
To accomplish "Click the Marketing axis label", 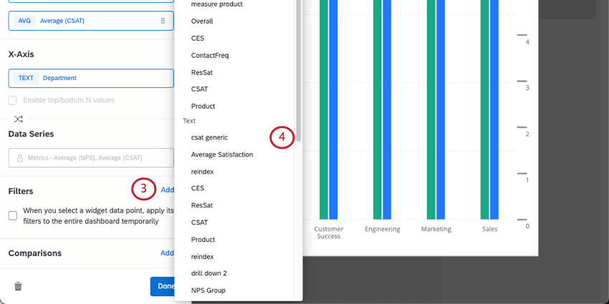I will [436, 229].
